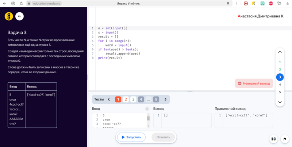Click the flag icon at bottom right
The width and height of the screenshot is (292, 147).
(284, 139)
